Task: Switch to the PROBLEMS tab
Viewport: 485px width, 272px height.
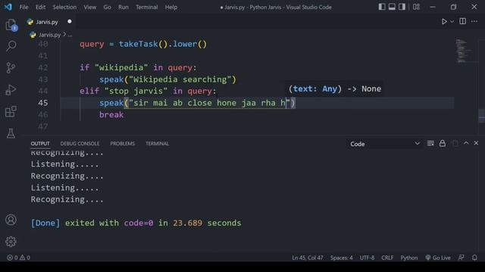Action: pyautogui.click(x=123, y=144)
